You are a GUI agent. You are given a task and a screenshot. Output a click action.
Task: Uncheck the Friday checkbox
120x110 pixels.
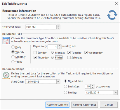coord(53,58)
